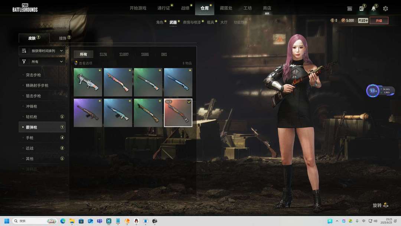Click the mouse hint icon next to 查看选项

click(x=76, y=63)
